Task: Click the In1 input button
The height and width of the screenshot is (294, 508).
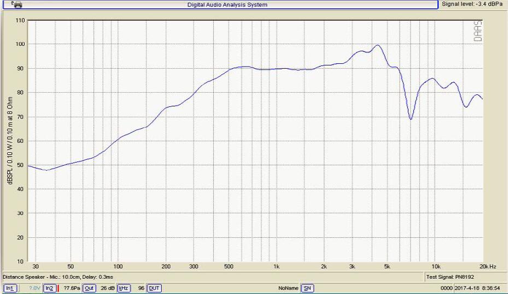Action: tap(10, 288)
